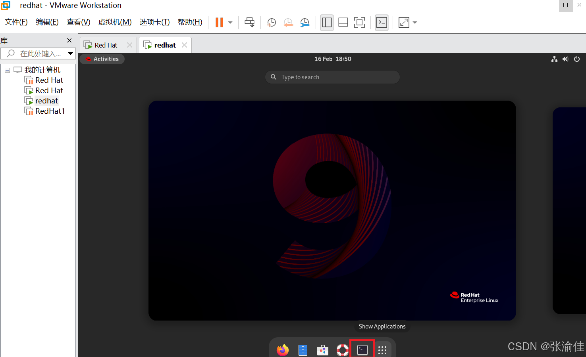This screenshot has width=586, height=357.
Task: Collapse the 我的计算机 tree node
Action: (x=7, y=70)
